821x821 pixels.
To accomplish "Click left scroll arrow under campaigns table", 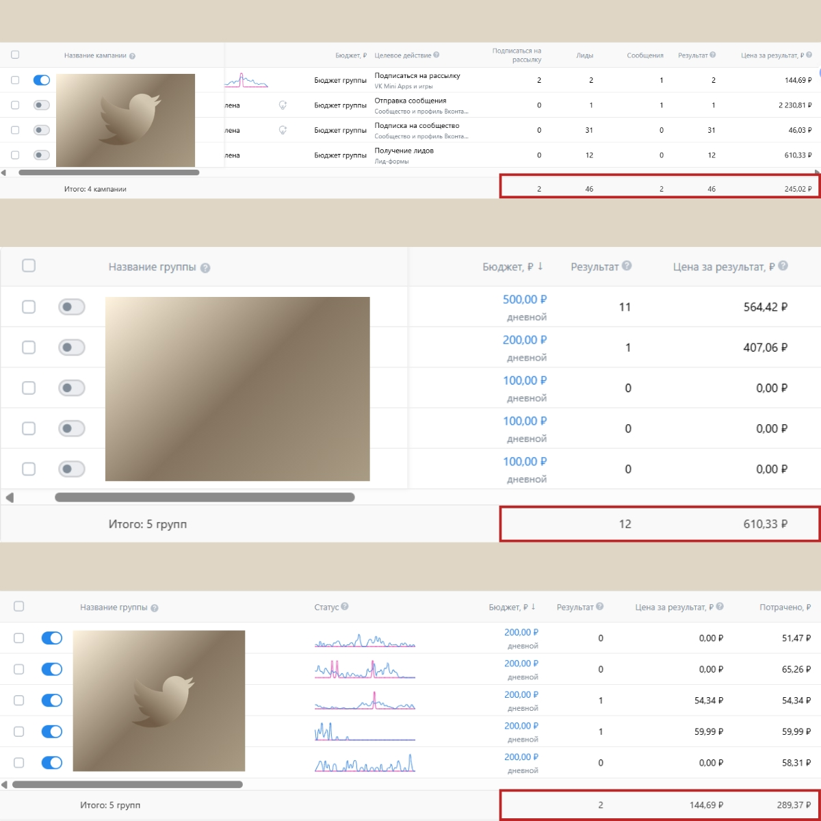I will pos(4,173).
